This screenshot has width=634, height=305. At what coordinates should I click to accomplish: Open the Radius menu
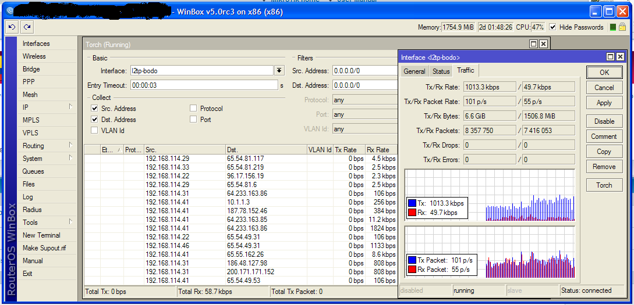(33, 209)
